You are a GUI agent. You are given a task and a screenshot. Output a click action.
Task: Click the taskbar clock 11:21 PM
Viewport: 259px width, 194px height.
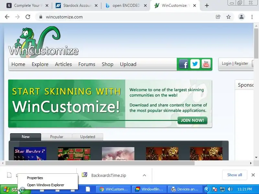coord(244,189)
